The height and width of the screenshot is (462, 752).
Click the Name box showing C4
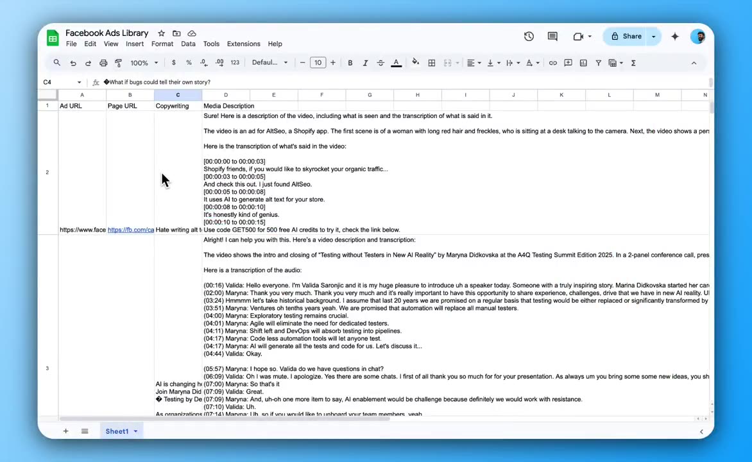coord(62,82)
